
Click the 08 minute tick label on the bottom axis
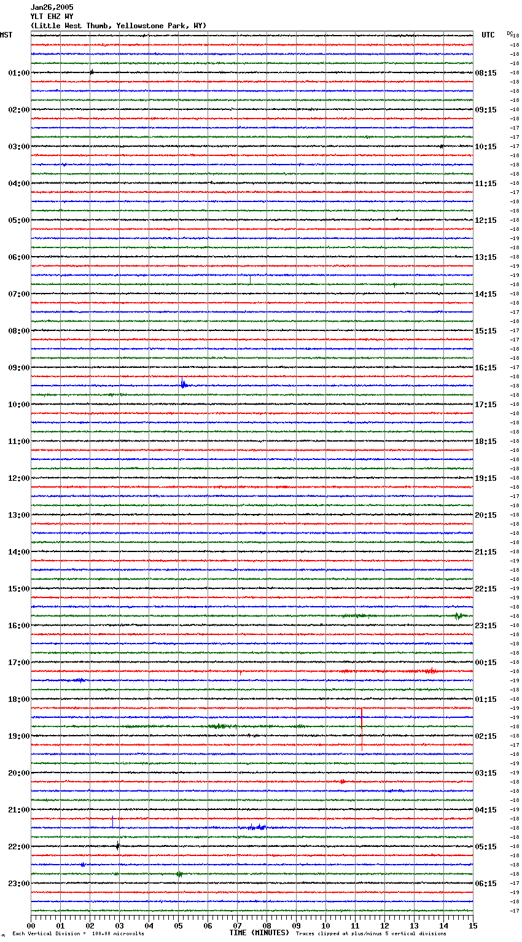point(267,925)
